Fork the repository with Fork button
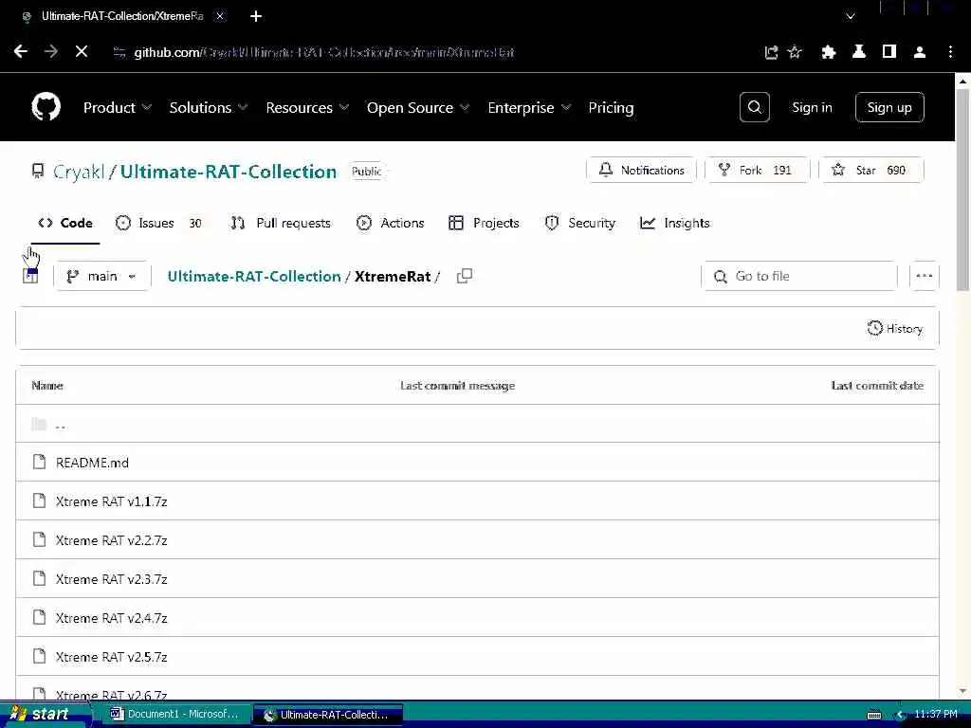 point(758,171)
